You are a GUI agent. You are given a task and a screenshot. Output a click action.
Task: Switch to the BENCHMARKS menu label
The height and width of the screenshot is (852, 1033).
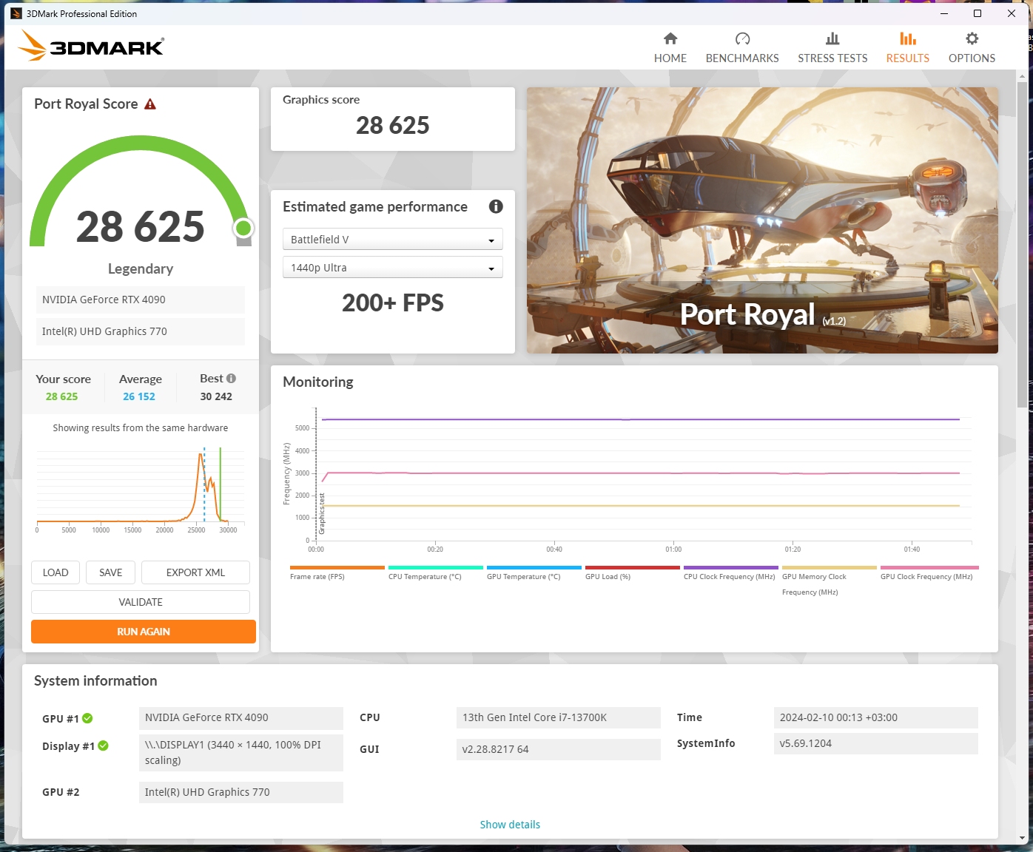[742, 58]
